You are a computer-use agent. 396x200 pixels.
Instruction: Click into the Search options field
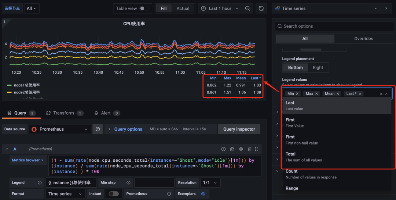pyautogui.click(x=334, y=26)
